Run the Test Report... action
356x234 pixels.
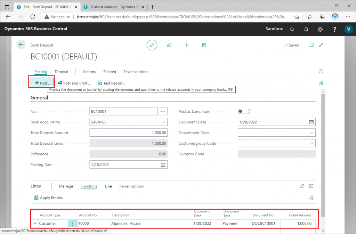tap(111, 83)
